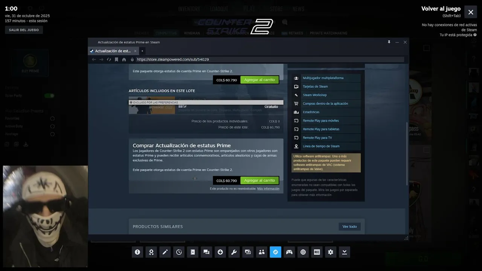Go to home page via house icon
482x271 pixels.
coord(124,59)
